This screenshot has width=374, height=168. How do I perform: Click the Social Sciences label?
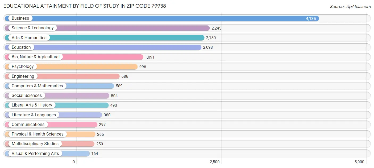pos(27,96)
